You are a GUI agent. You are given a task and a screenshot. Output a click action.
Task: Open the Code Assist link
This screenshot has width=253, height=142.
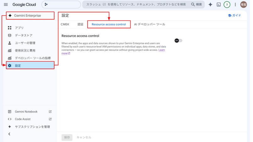coord(23,119)
